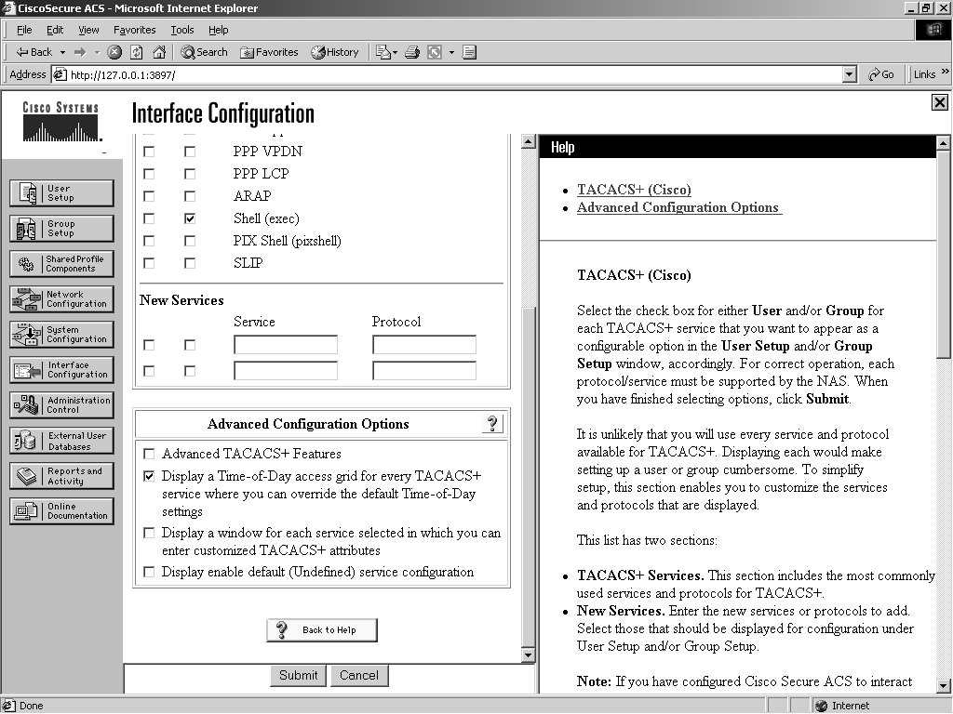
Task: Open the Tools menu
Action: pyautogui.click(x=181, y=30)
